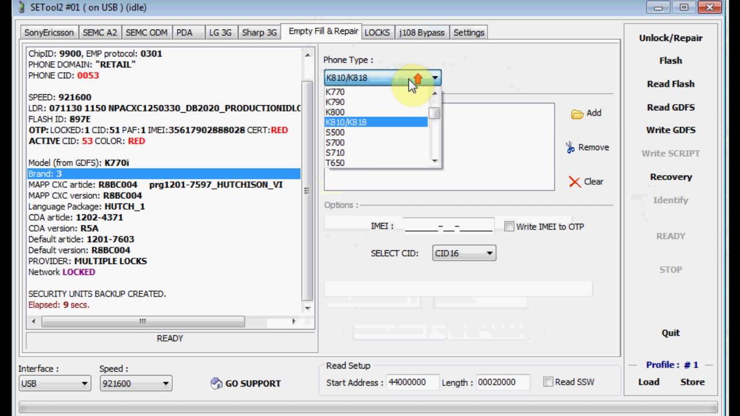This screenshot has width=740, height=416.
Task: Click the Read Flash button
Action: pyautogui.click(x=671, y=84)
